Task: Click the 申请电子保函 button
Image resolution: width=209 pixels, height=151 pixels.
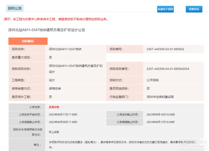Action: [x=165, y=9]
